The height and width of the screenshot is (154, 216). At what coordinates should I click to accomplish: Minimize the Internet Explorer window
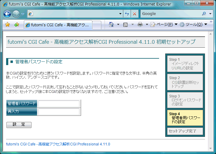click(188, 3)
